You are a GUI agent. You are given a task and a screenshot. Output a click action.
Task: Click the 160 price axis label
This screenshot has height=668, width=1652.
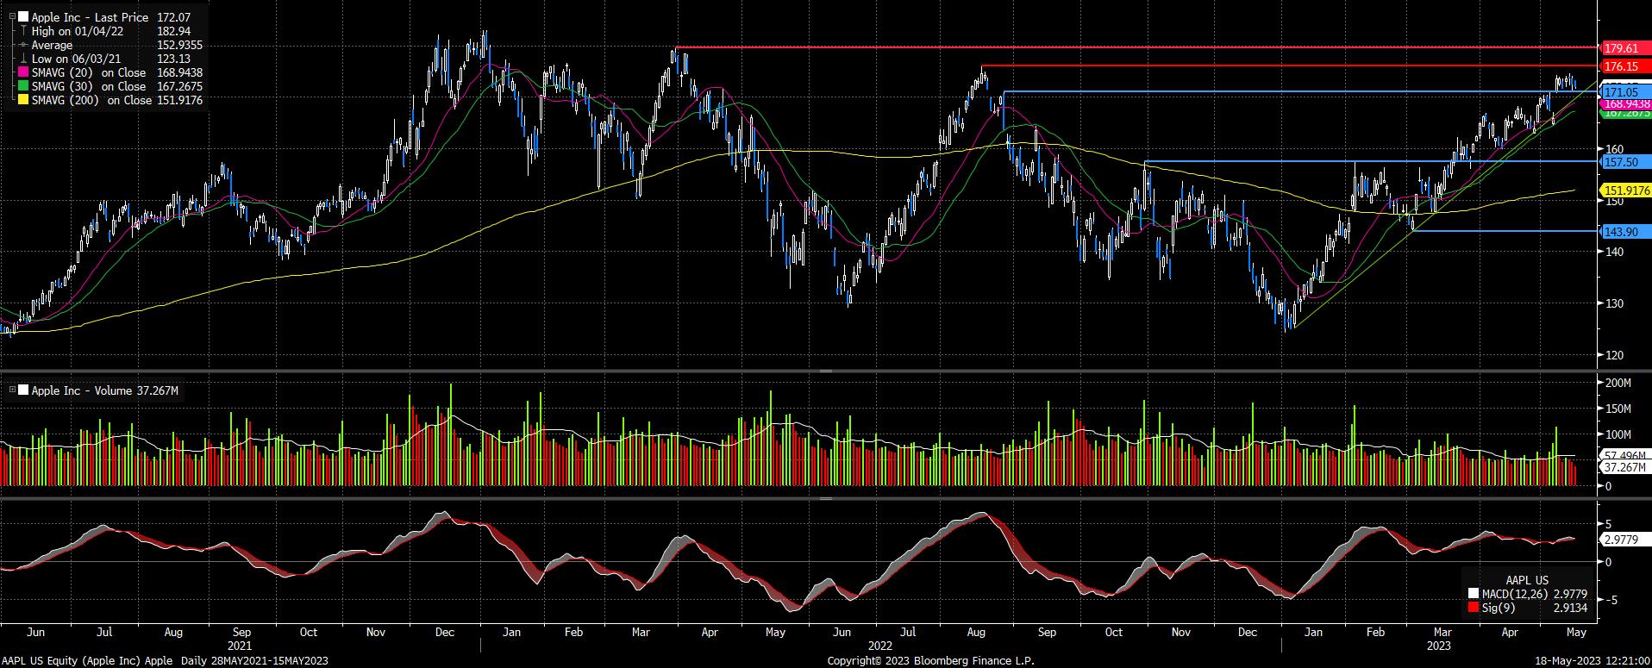click(x=1613, y=149)
